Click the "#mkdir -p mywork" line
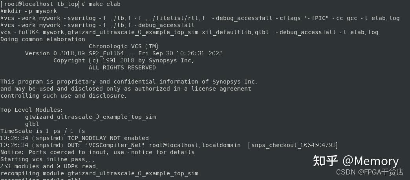The width and height of the screenshot is (410, 180). coord(29,11)
